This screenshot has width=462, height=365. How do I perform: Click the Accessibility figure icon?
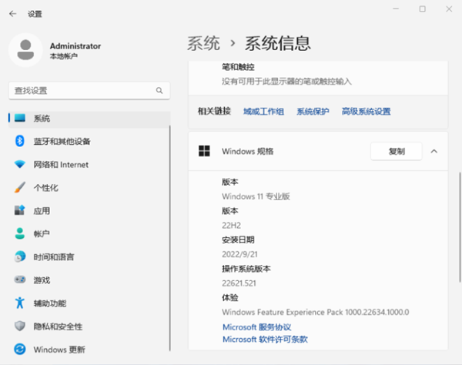point(20,303)
